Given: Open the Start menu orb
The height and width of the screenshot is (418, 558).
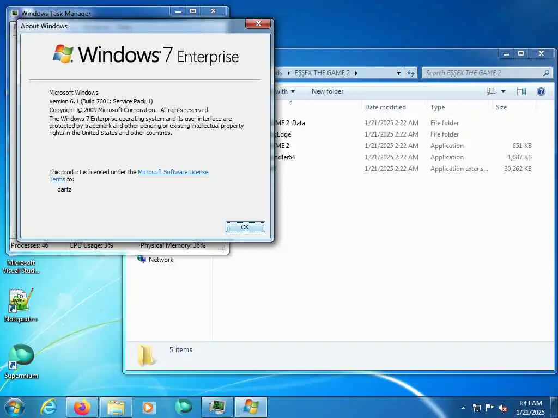Looking at the screenshot, I should (x=15, y=407).
